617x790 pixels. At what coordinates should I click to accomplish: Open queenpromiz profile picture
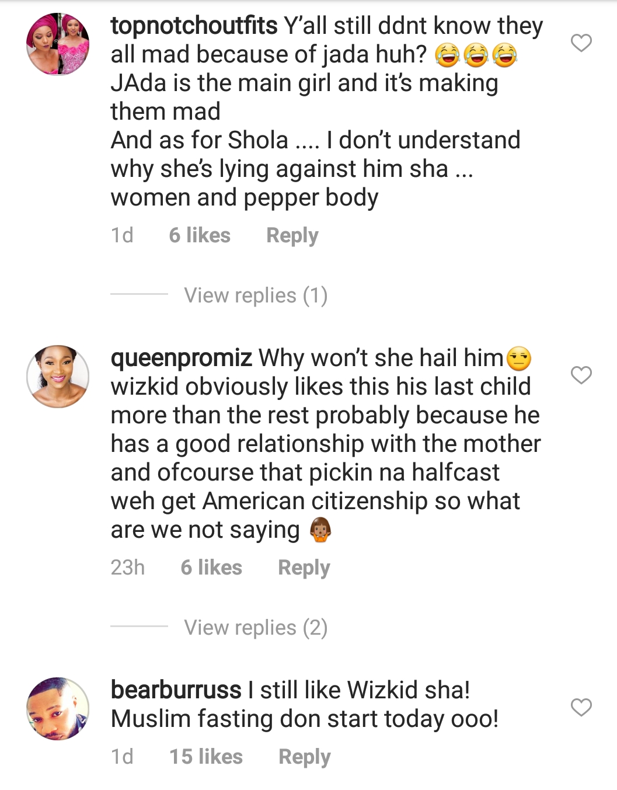click(58, 377)
